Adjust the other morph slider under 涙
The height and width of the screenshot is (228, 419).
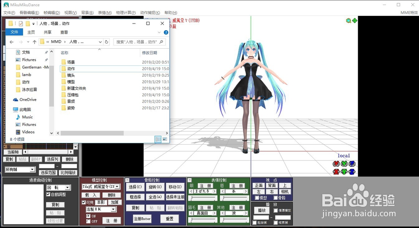234,220
